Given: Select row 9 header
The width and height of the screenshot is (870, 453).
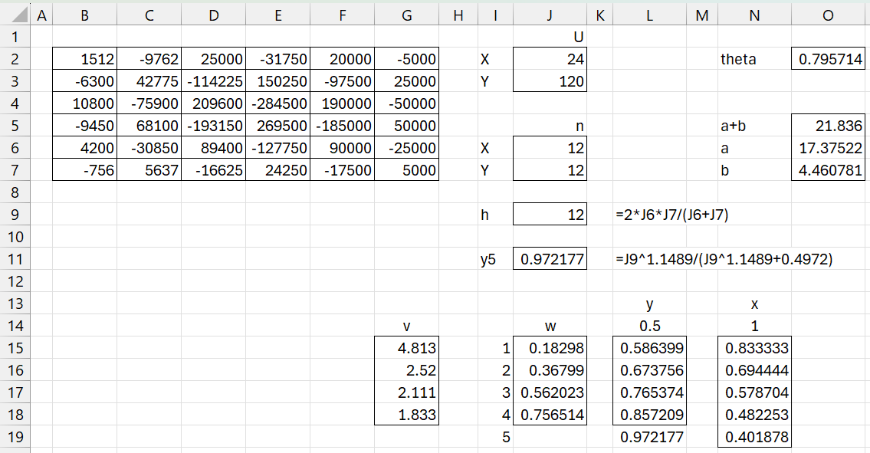Looking at the screenshot, I should pyautogui.click(x=15, y=215).
